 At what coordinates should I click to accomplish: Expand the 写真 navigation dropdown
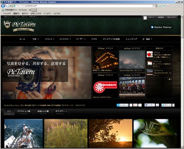tap(36, 39)
